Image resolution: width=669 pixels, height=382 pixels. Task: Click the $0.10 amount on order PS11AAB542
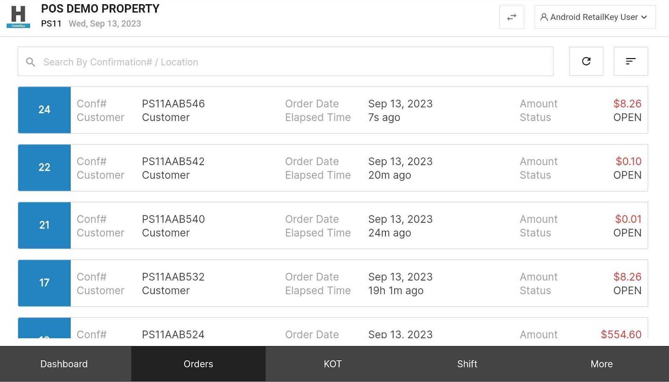628,161
